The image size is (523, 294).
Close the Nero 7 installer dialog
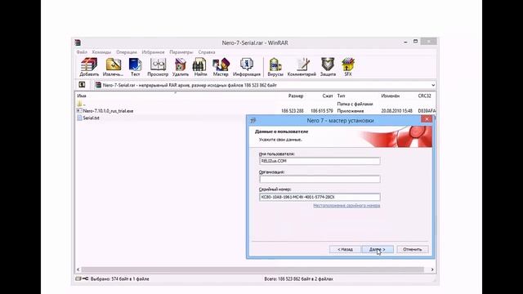(x=427, y=119)
